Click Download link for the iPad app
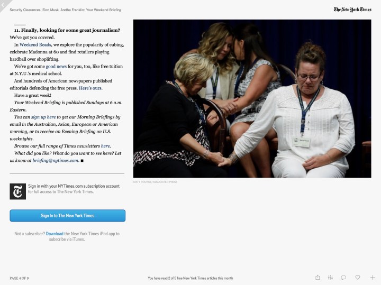This screenshot has height=285, width=381. (55, 234)
